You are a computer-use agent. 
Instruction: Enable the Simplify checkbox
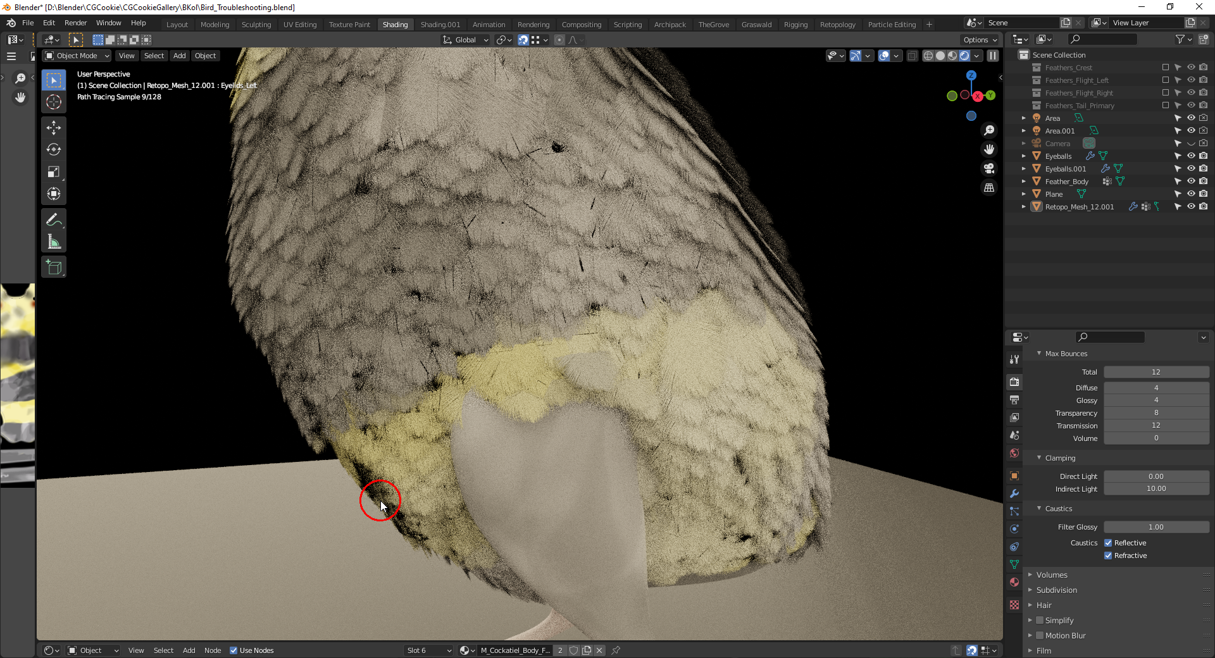pyautogui.click(x=1040, y=621)
